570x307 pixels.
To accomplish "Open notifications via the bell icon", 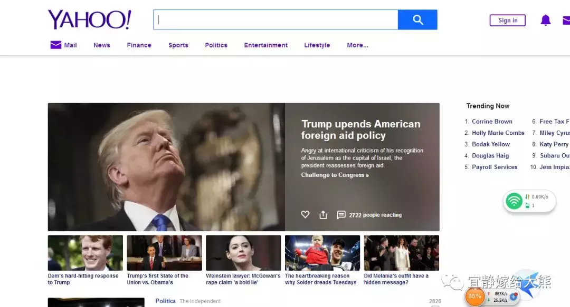I will [x=545, y=20].
